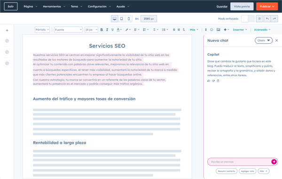
Task: Click clear formatting icon
Action: tap(184, 30)
